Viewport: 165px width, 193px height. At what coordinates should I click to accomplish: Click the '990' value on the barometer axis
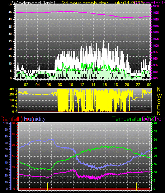coord(155,58)
